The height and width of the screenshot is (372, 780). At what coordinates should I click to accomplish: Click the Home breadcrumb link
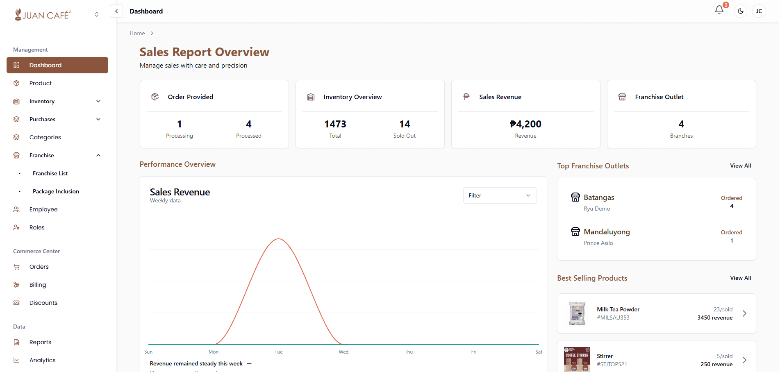click(x=137, y=33)
